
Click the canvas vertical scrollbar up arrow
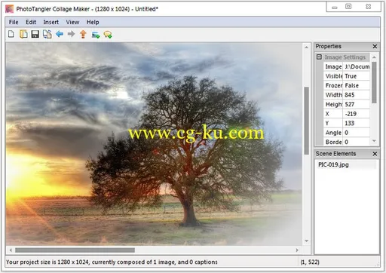(x=306, y=47)
